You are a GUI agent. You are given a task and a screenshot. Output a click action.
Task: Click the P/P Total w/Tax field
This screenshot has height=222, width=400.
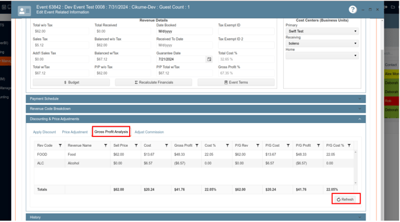point(184,73)
